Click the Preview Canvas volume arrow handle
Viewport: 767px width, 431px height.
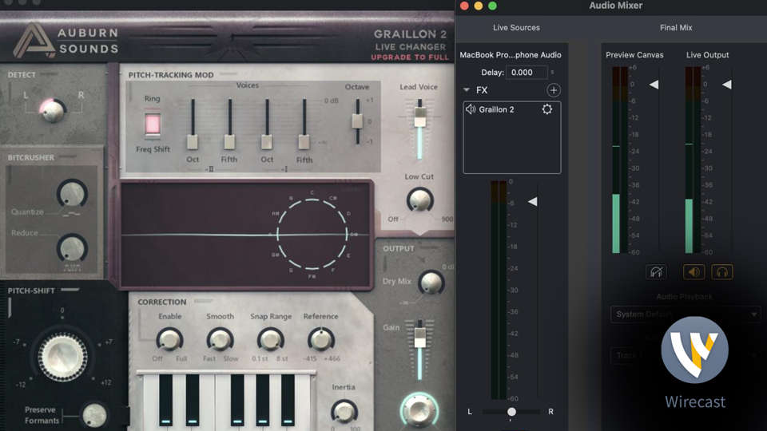(654, 85)
